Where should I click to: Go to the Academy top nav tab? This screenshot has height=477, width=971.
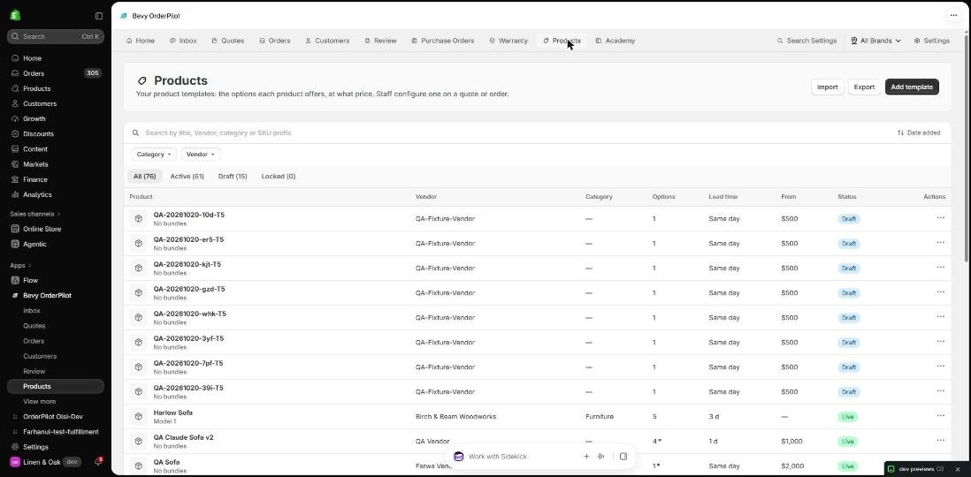click(615, 41)
